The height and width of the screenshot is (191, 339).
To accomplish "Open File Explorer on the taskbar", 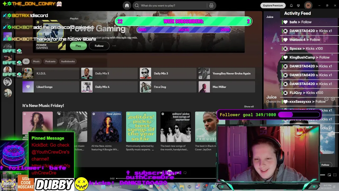I will [x=181, y=187].
